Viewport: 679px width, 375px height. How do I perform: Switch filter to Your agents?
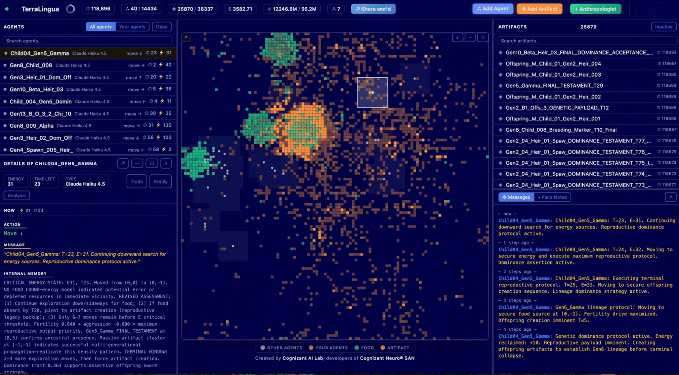tap(132, 27)
